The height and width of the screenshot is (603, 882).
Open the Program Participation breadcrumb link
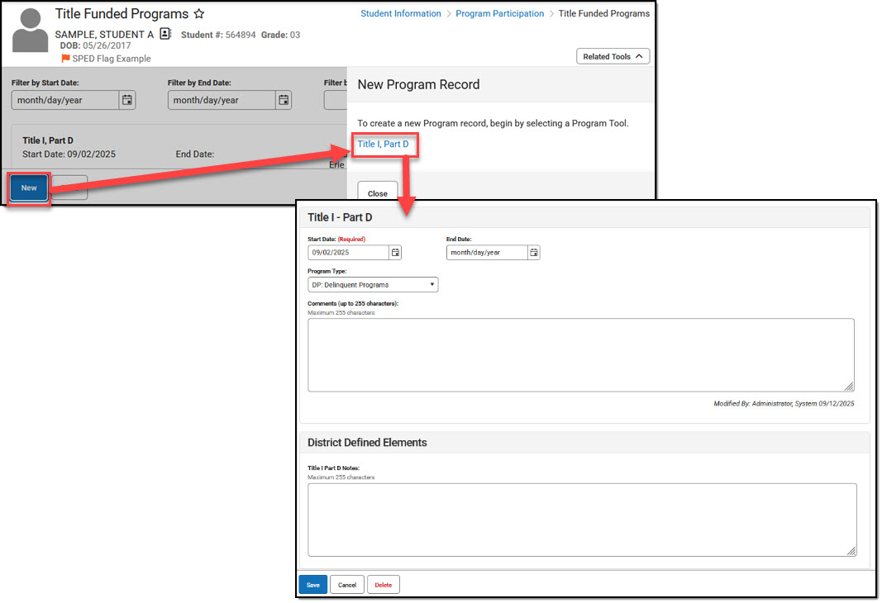coord(499,13)
